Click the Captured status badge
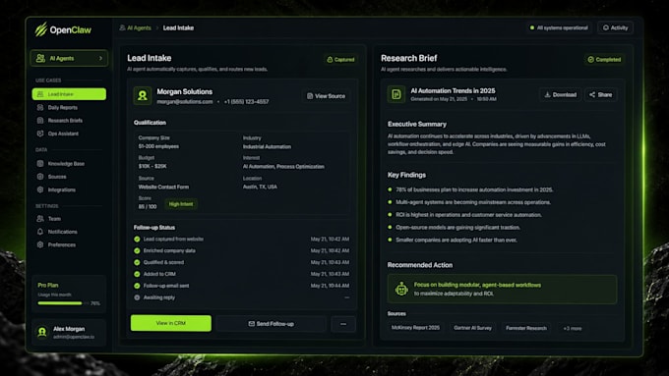The width and height of the screenshot is (669, 376). (340, 60)
